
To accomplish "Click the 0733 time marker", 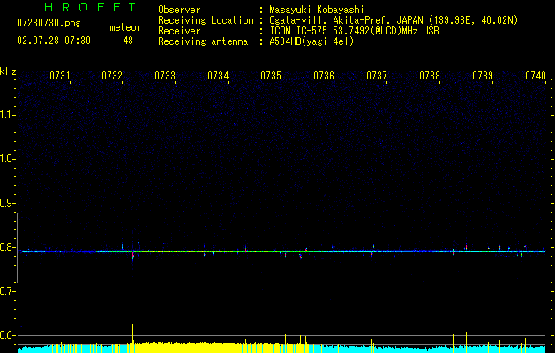I will 165,76.
